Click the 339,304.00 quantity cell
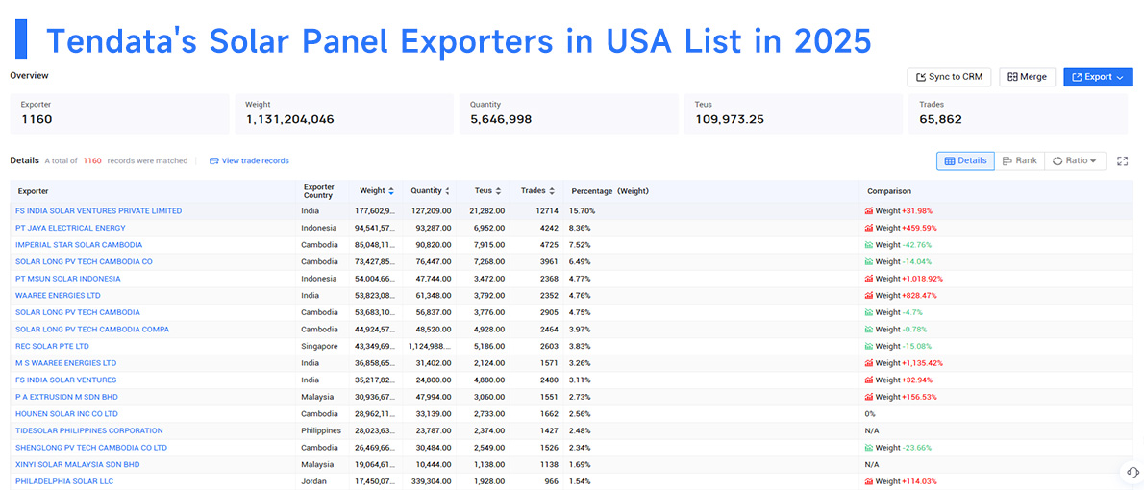This screenshot has height=490, width=1144. pos(430,481)
